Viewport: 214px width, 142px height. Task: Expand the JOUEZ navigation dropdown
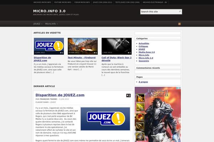[x=38, y=24]
